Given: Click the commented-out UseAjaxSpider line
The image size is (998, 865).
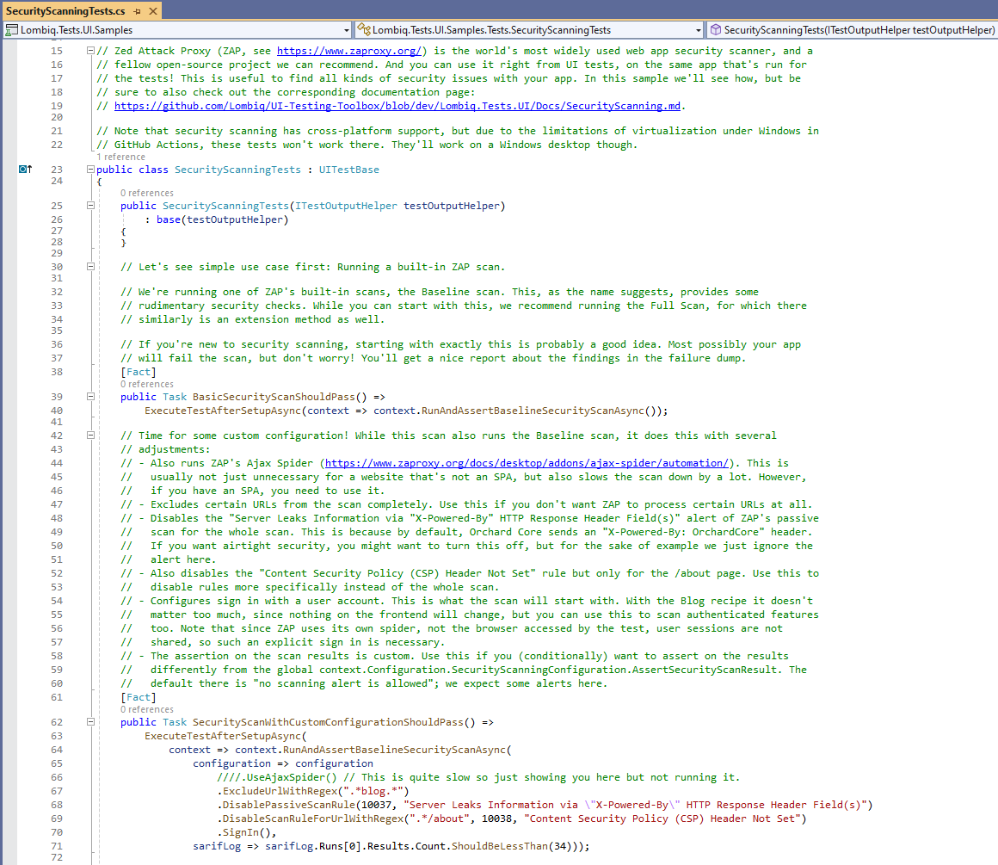Looking at the screenshot, I should [478, 778].
